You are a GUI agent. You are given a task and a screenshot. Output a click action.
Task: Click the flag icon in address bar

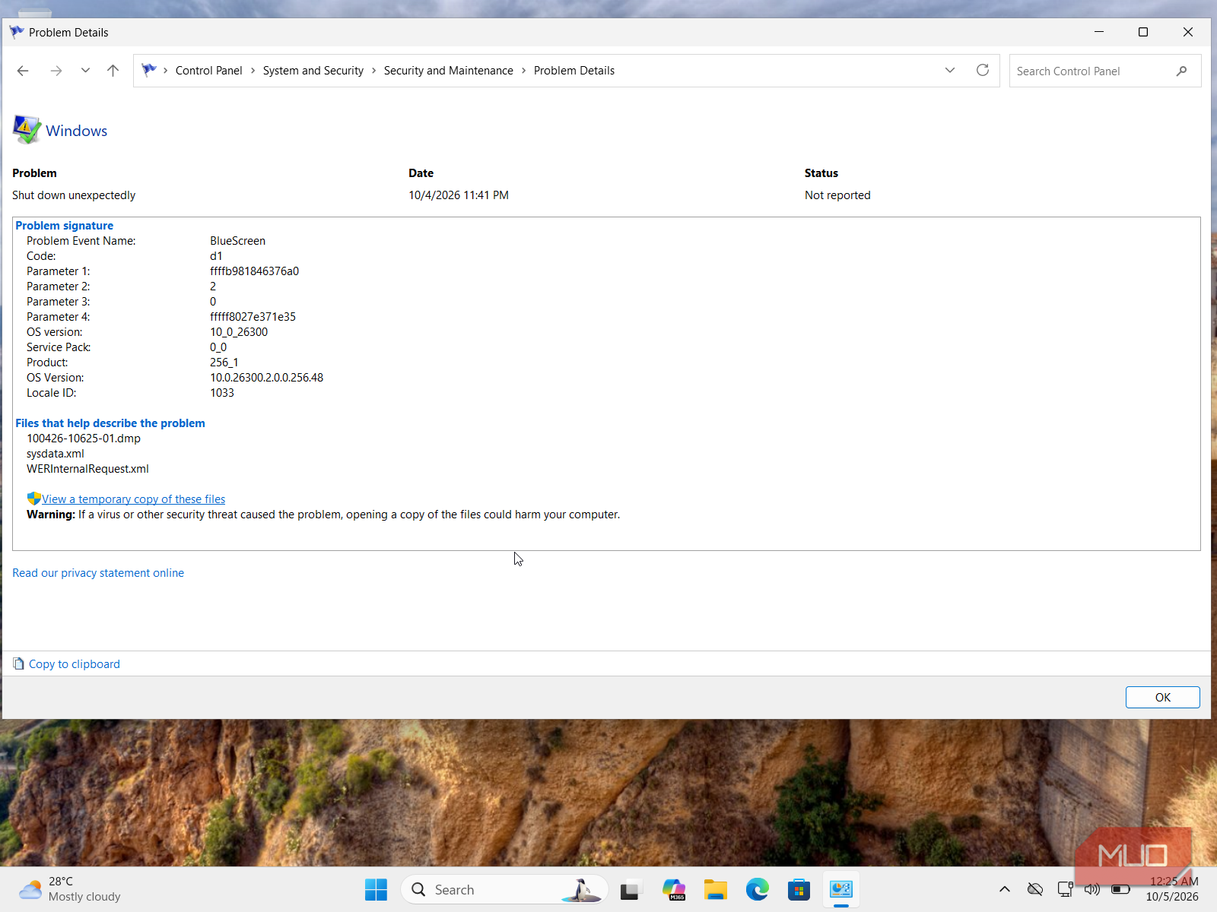149,70
